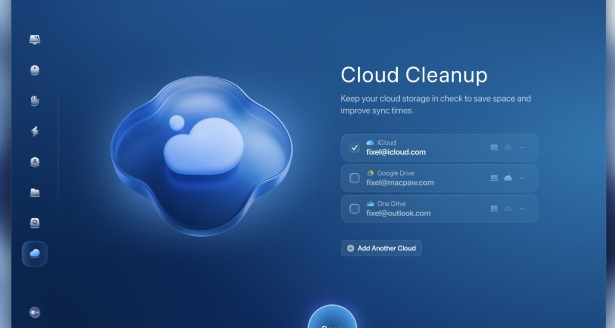Open the Applications module in the sidebar

point(35,162)
